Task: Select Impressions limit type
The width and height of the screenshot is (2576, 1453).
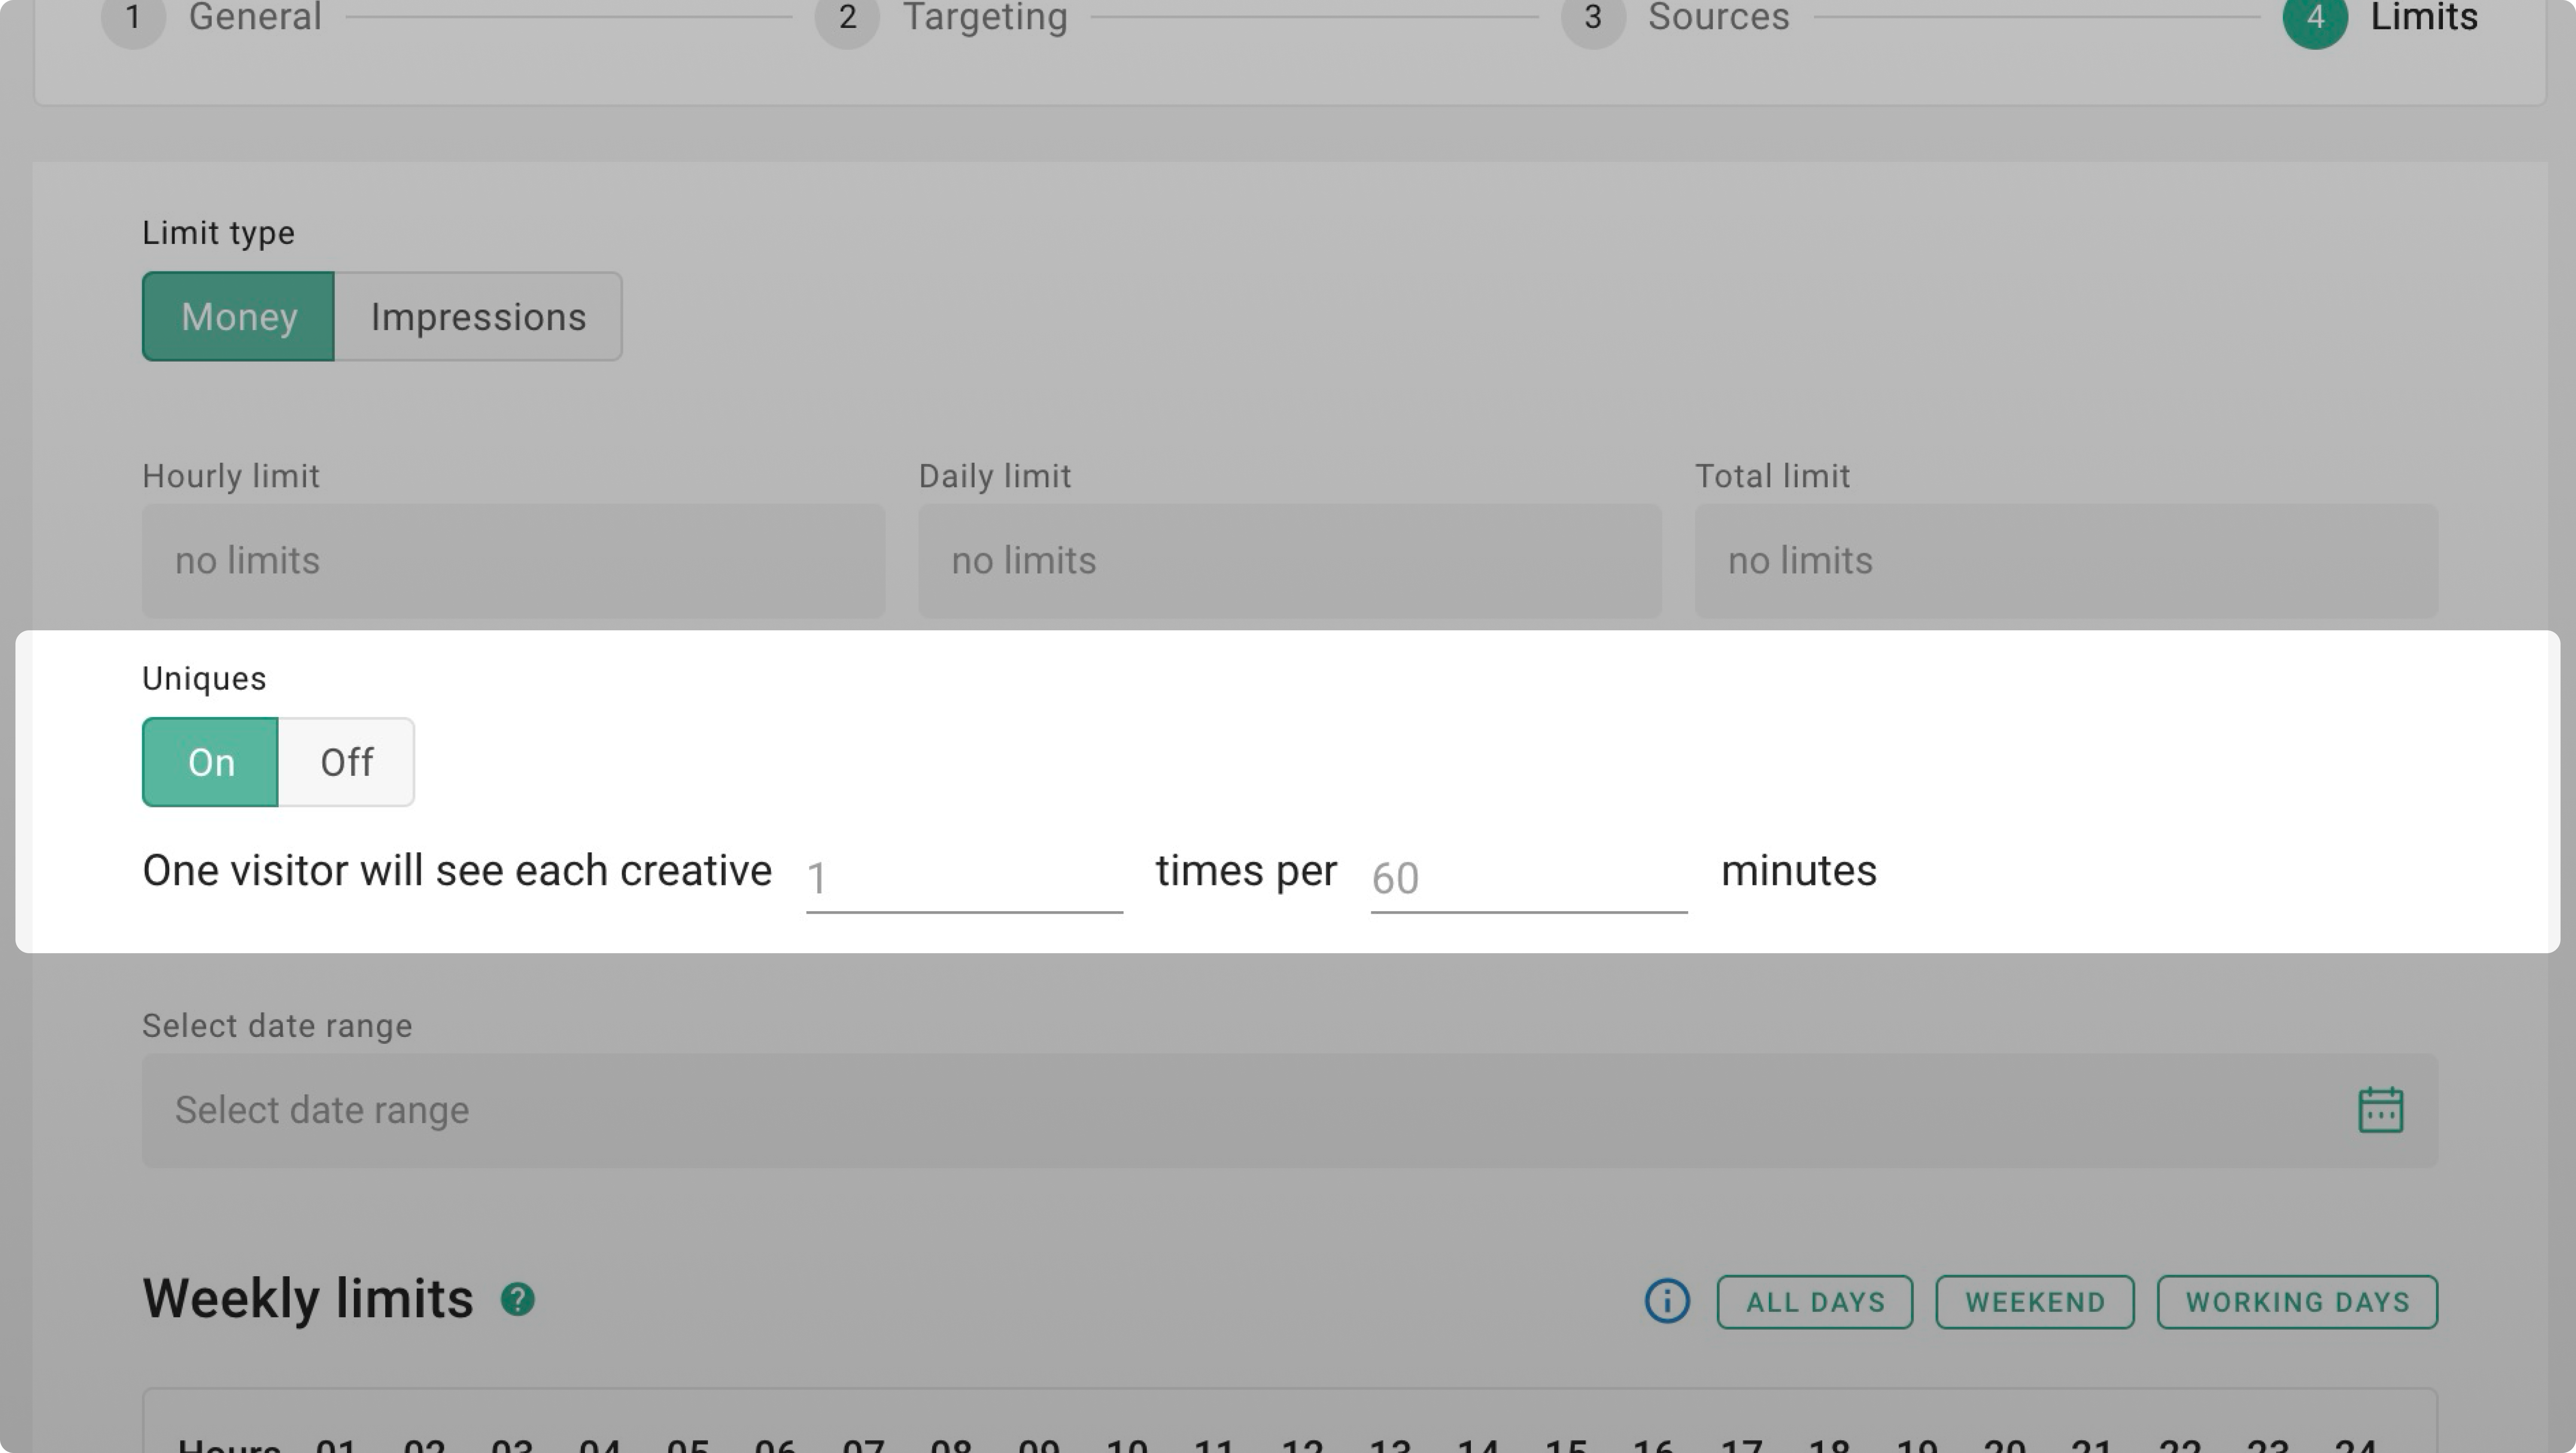Action: pos(478,317)
